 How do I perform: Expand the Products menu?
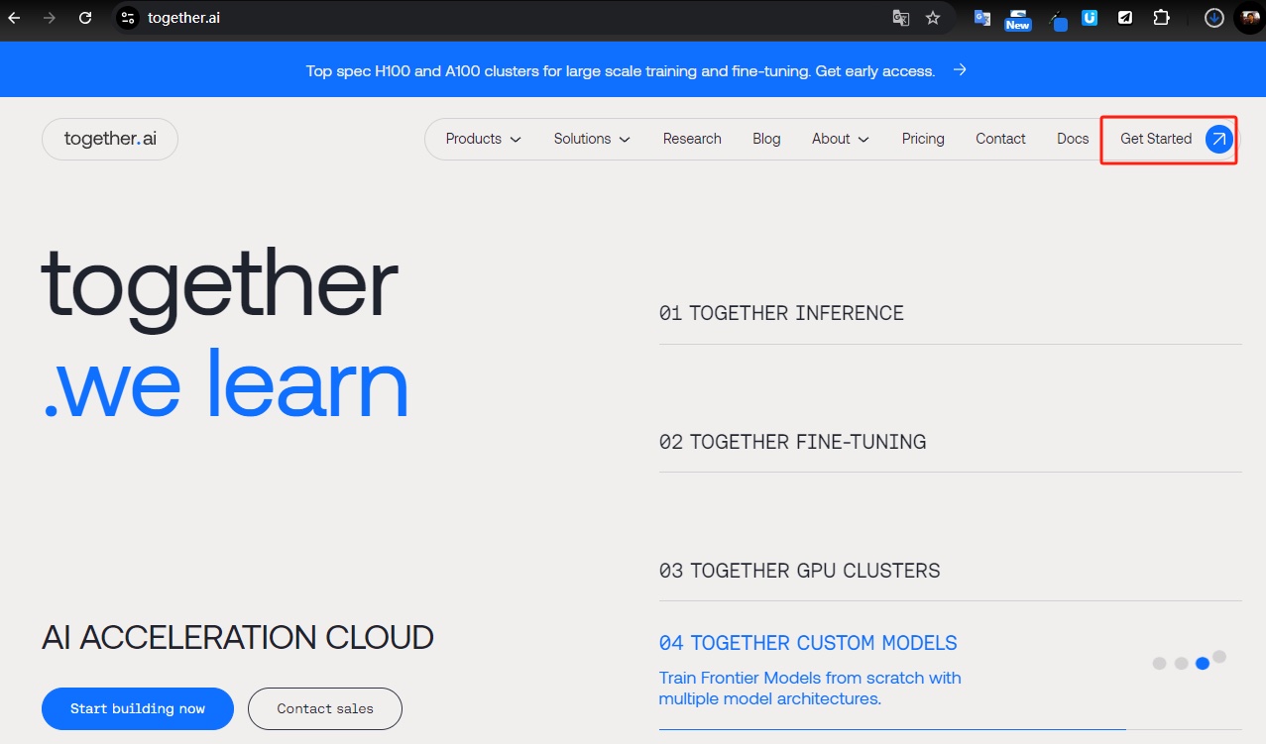(x=484, y=139)
